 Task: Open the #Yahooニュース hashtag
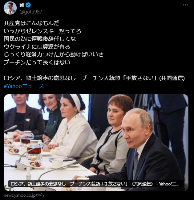(x=24, y=86)
